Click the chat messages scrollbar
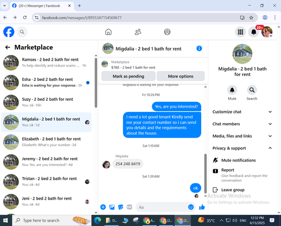 206,173
